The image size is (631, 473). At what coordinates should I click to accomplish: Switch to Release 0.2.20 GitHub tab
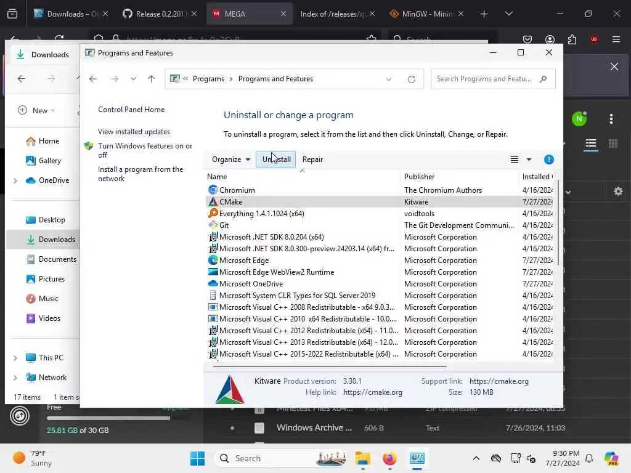click(x=160, y=14)
